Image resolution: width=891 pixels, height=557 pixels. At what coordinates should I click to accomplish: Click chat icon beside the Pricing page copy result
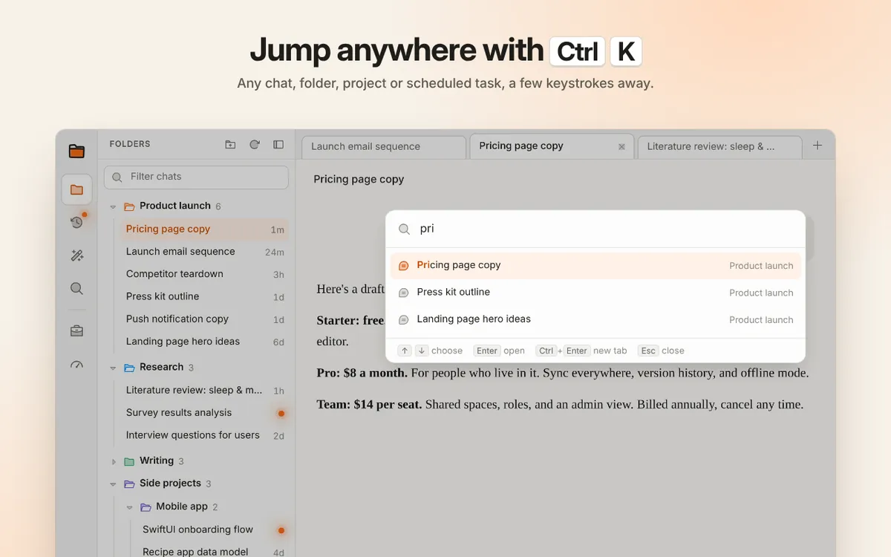(404, 266)
